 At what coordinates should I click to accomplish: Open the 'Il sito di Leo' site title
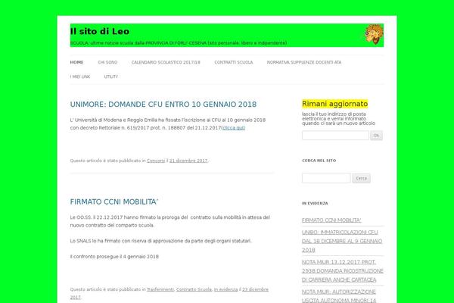pyautogui.click(x=100, y=31)
